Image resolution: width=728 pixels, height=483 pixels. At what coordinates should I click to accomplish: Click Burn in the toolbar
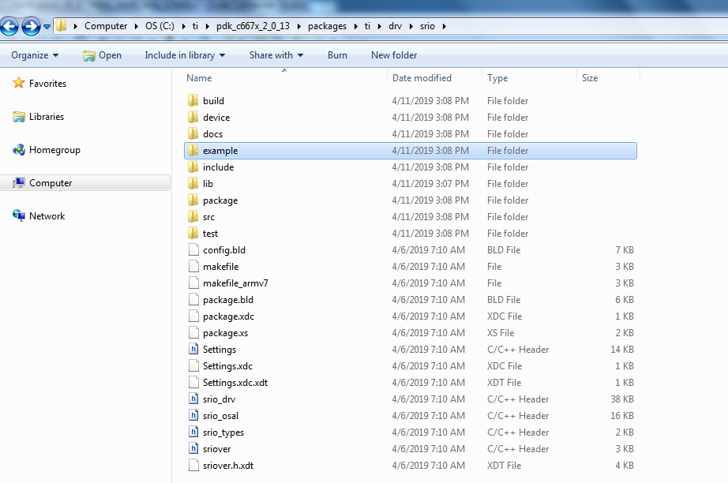[x=337, y=55]
